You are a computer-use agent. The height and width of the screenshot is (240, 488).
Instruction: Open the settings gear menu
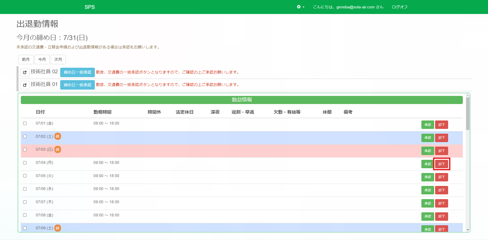[x=300, y=7]
